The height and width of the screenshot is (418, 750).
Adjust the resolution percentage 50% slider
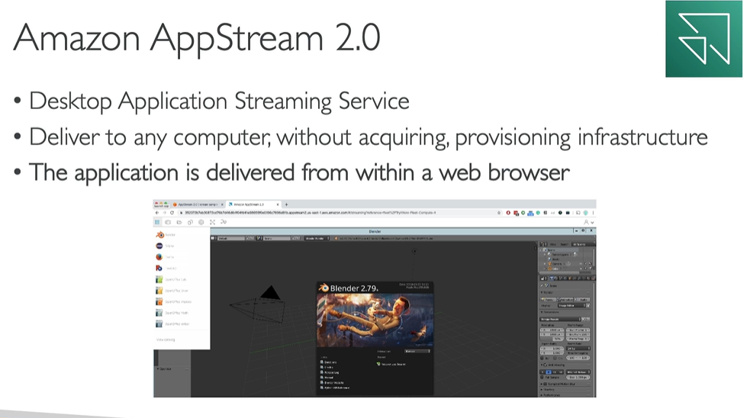point(552,339)
